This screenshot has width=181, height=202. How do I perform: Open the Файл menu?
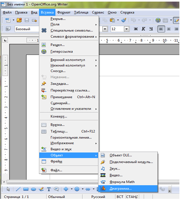coord(7,12)
